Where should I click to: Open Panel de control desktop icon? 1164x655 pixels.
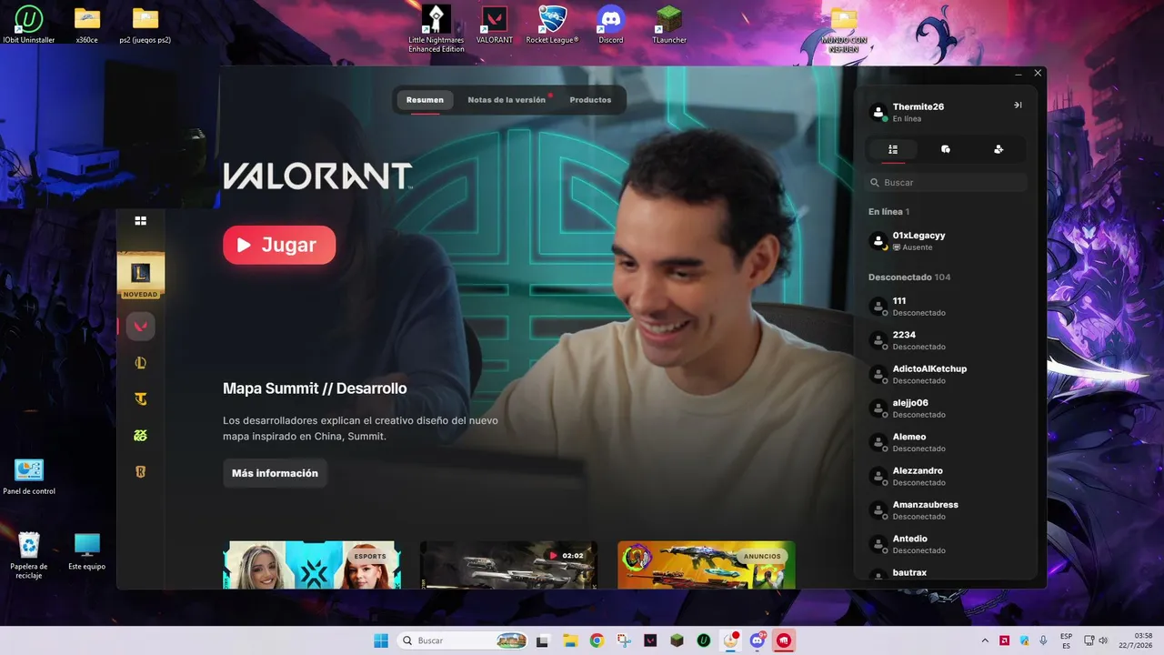point(29,477)
